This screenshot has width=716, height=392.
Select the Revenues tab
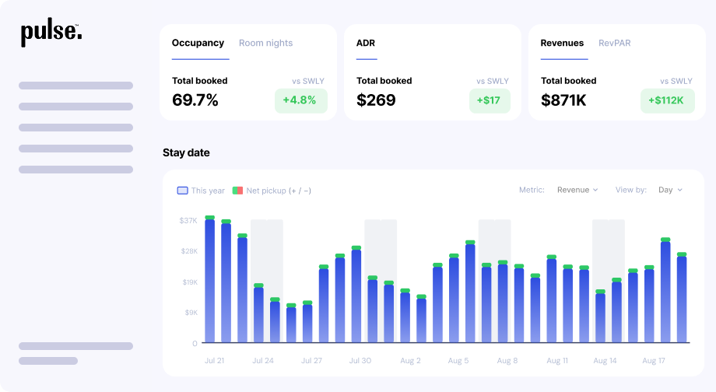(x=562, y=43)
